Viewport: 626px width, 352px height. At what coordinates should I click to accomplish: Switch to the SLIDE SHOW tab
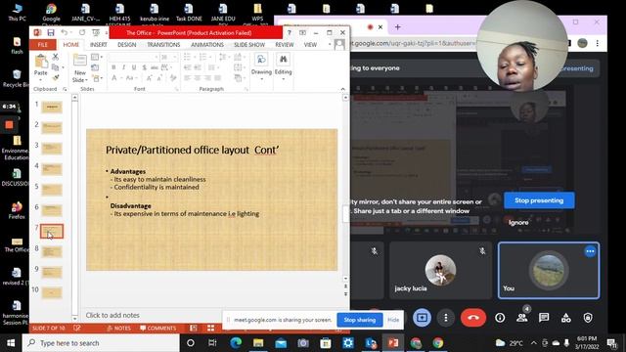click(x=249, y=45)
